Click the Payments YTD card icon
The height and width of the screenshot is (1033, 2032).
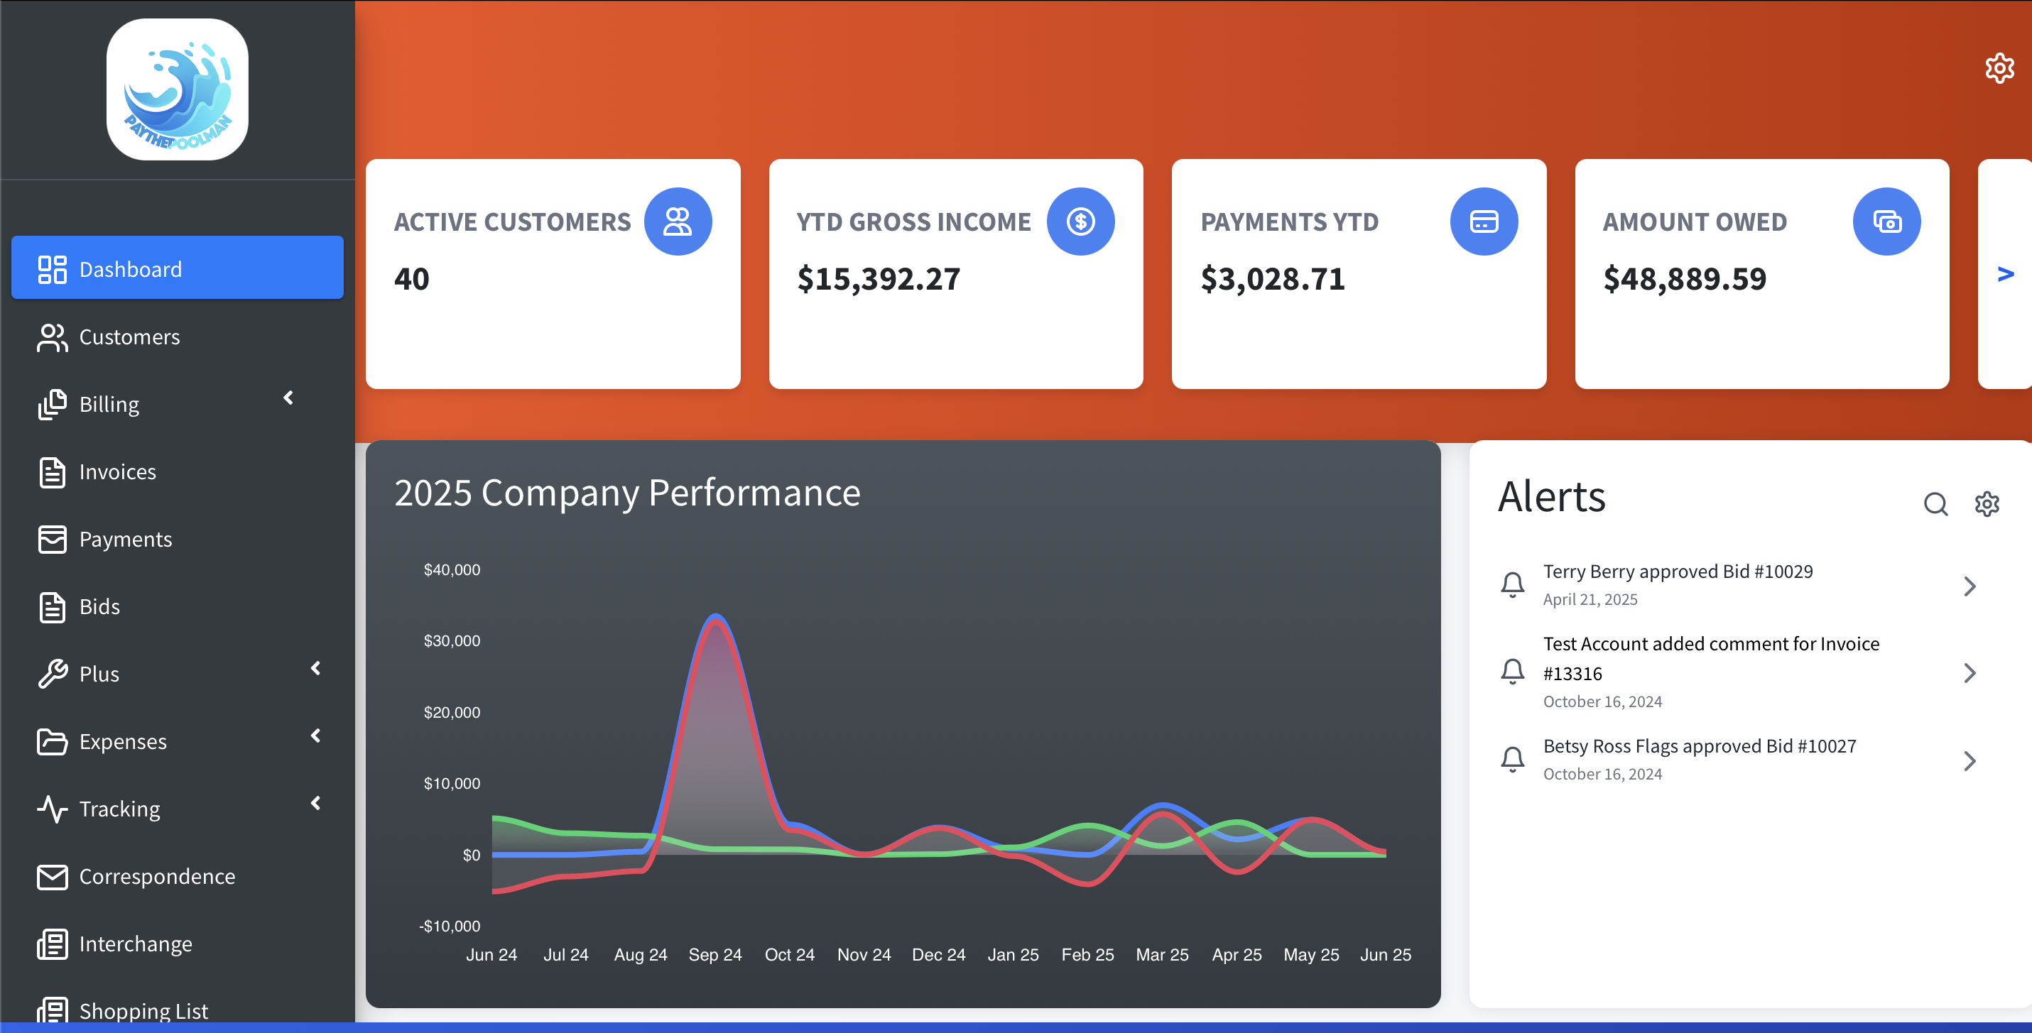pyautogui.click(x=1483, y=222)
